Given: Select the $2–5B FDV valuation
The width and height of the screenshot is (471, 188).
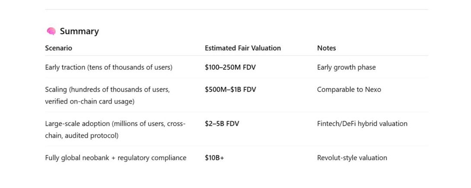Looking at the screenshot, I should pyautogui.click(x=222, y=124).
